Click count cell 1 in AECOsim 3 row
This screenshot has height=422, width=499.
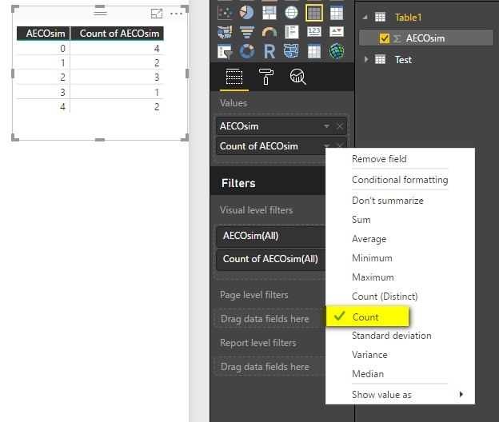click(x=117, y=92)
